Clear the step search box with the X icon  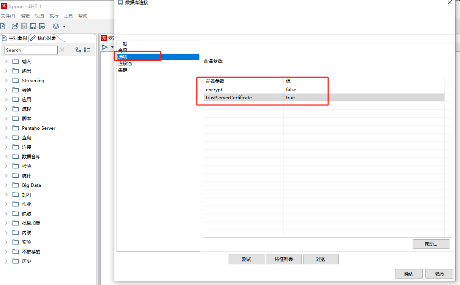62,50
